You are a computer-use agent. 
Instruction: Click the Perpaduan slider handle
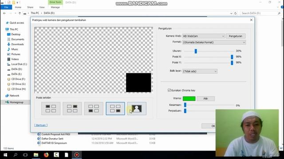185,111
